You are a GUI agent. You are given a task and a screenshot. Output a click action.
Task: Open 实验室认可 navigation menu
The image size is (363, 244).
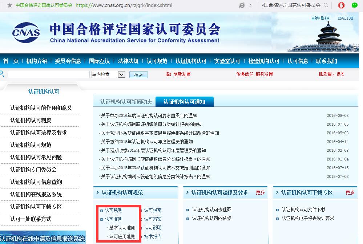pyautogui.click(x=227, y=61)
